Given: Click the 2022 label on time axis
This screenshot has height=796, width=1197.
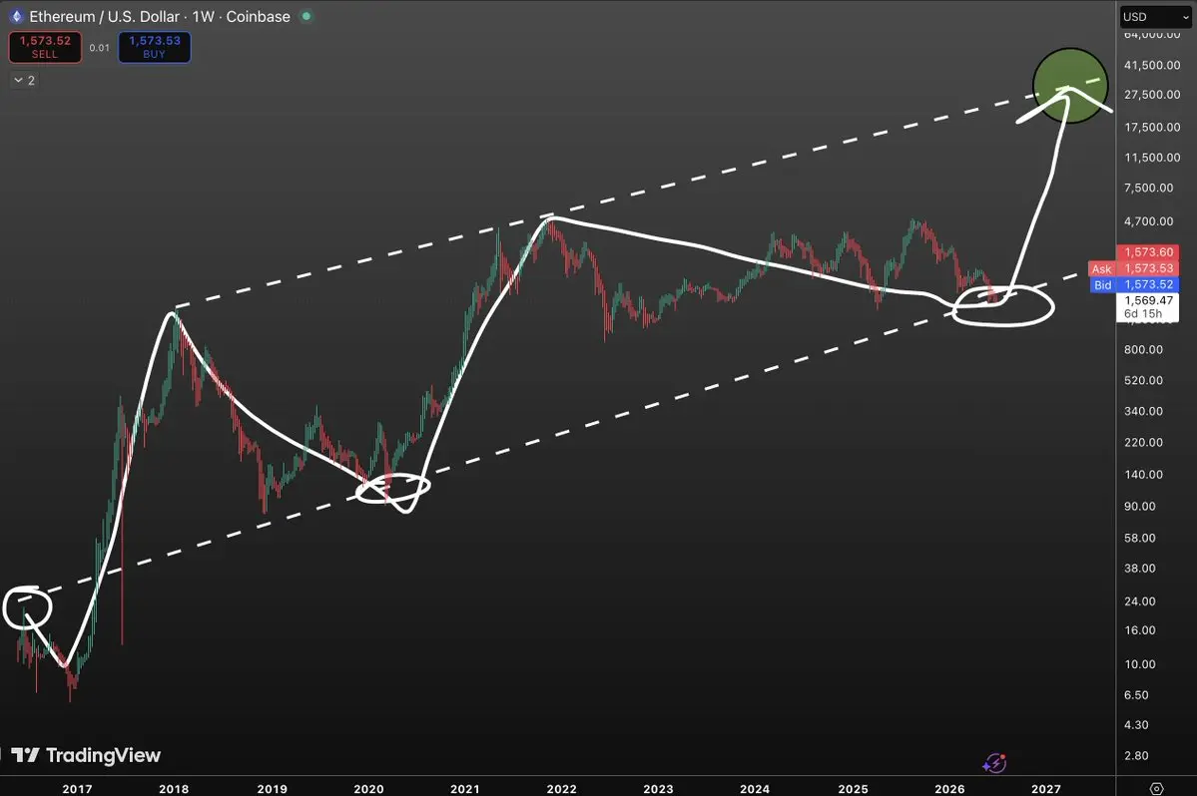Looking at the screenshot, I should [x=561, y=789].
